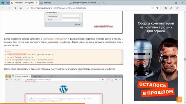
Task: Click the address bar URL
Action: tap(59, 8)
